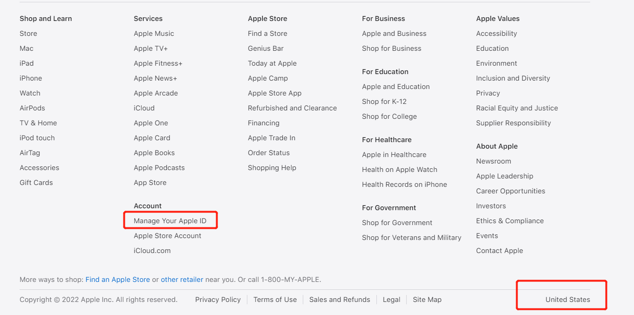
Task: Open Career Opportunities page
Action: point(510,191)
